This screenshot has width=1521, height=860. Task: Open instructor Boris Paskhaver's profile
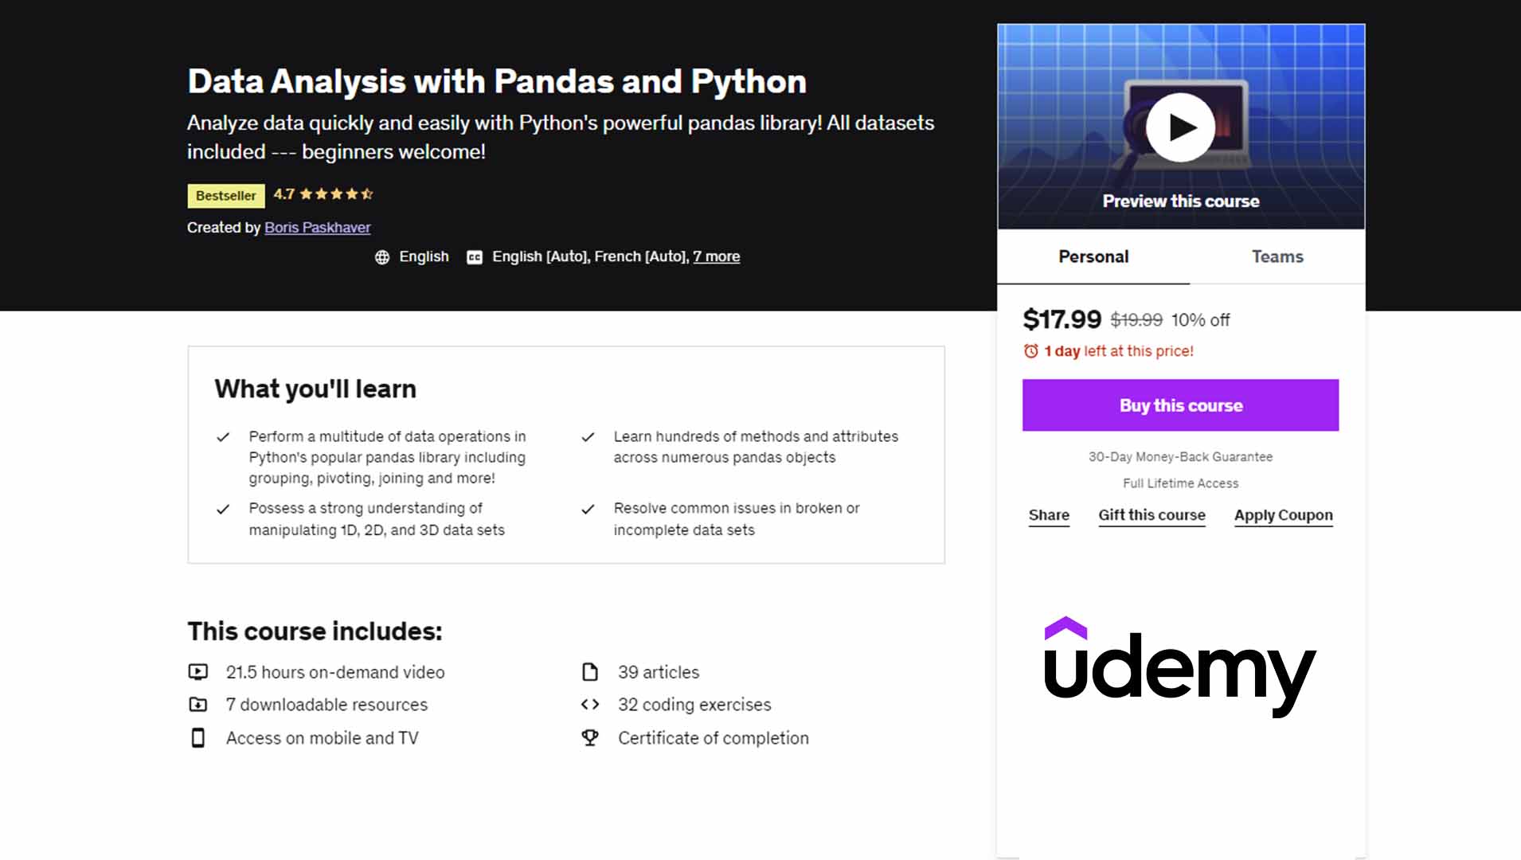(317, 227)
